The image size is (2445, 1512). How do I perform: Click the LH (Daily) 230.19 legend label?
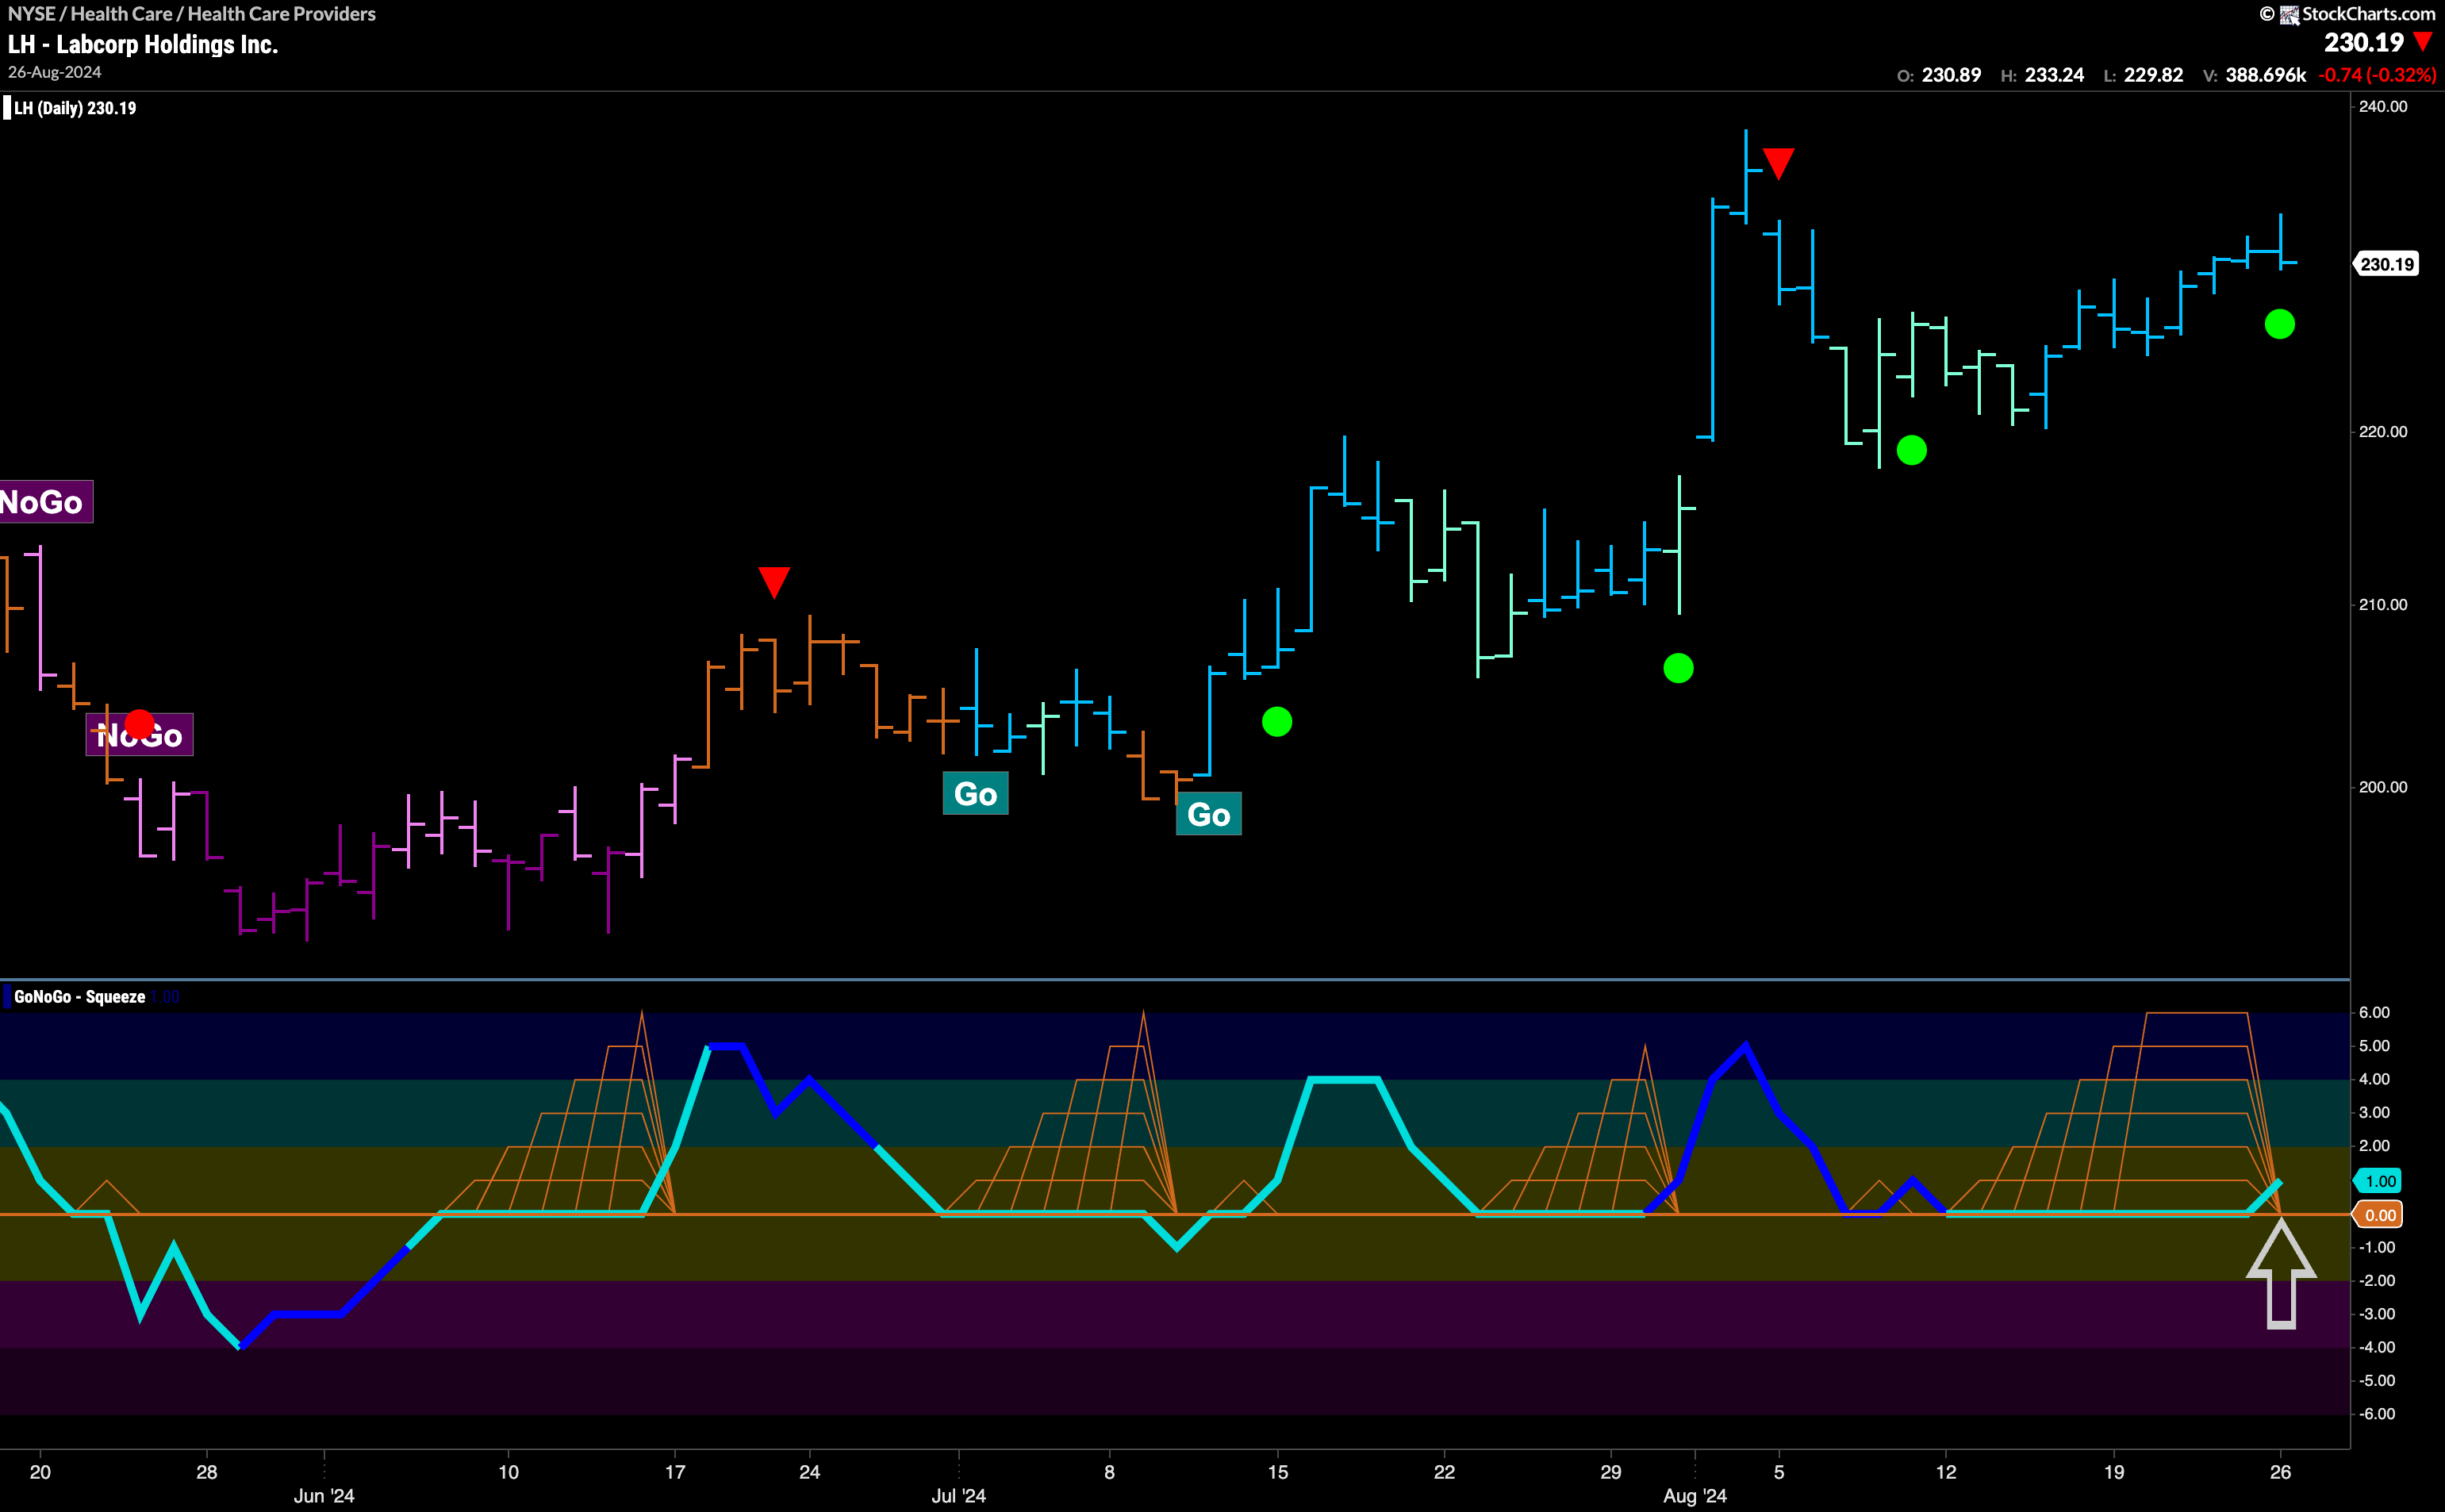pyautogui.click(x=75, y=108)
